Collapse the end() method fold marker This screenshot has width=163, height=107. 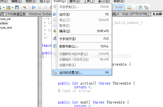coord(40,102)
